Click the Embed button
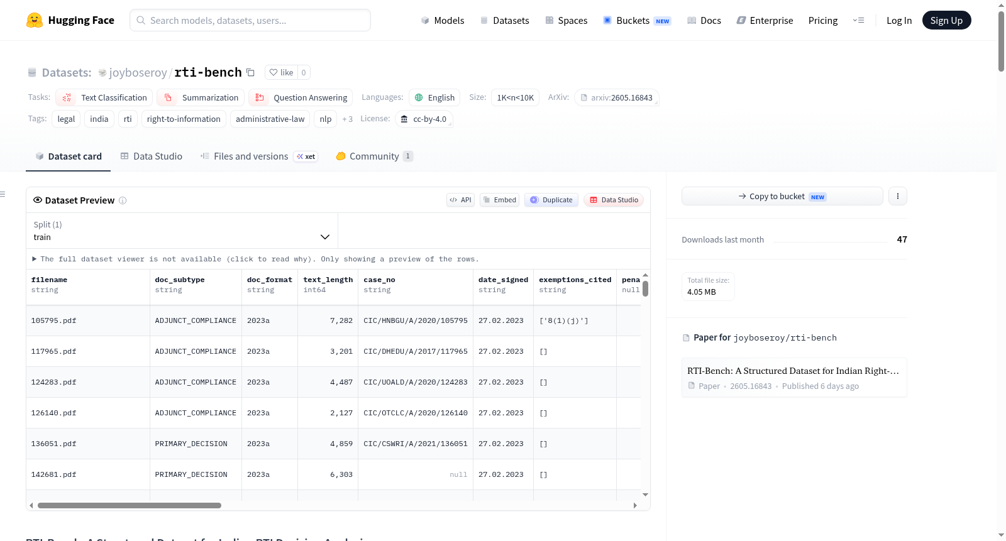Image resolution: width=1006 pixels, height=541 pixels. [499, 200]
